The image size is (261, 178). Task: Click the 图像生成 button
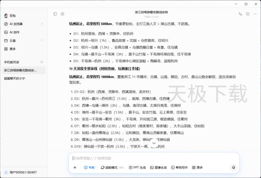point(158,168)
